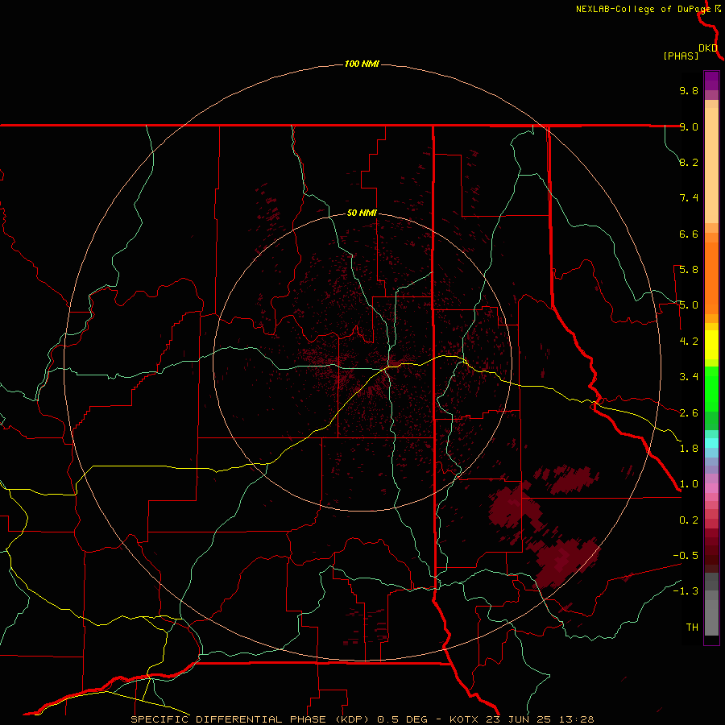
Task: Select the 2.6 value on the scale
Action: [689, 413]
